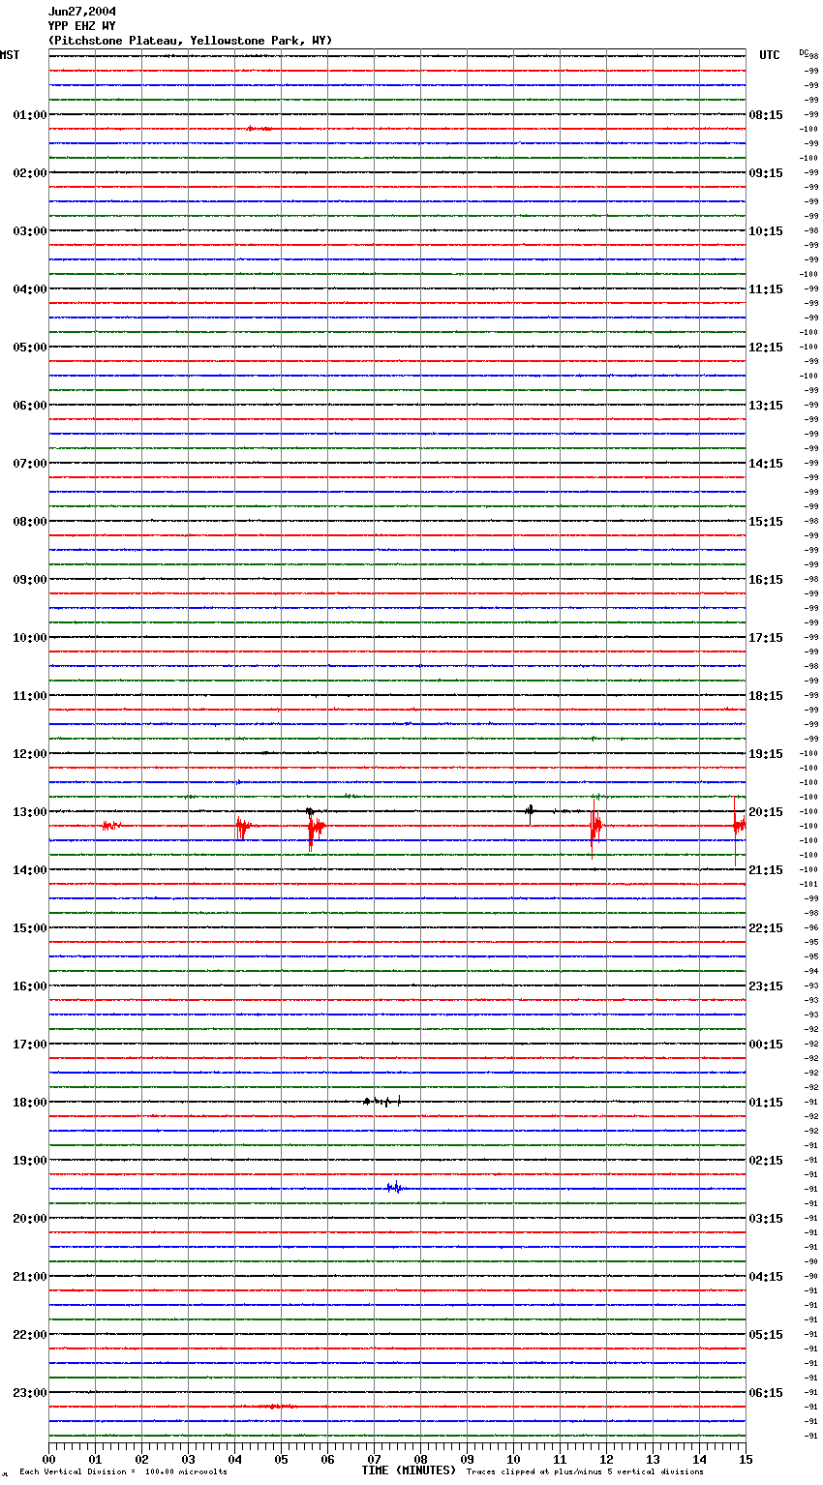Image resolution: width=823 pixels, height=1485 pixels.
Task: Click the blue event on the 19:00 hour trace
Action: tap(395, 1188)
